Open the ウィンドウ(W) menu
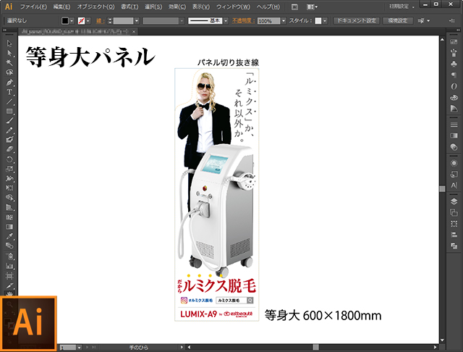 point(233,7)
